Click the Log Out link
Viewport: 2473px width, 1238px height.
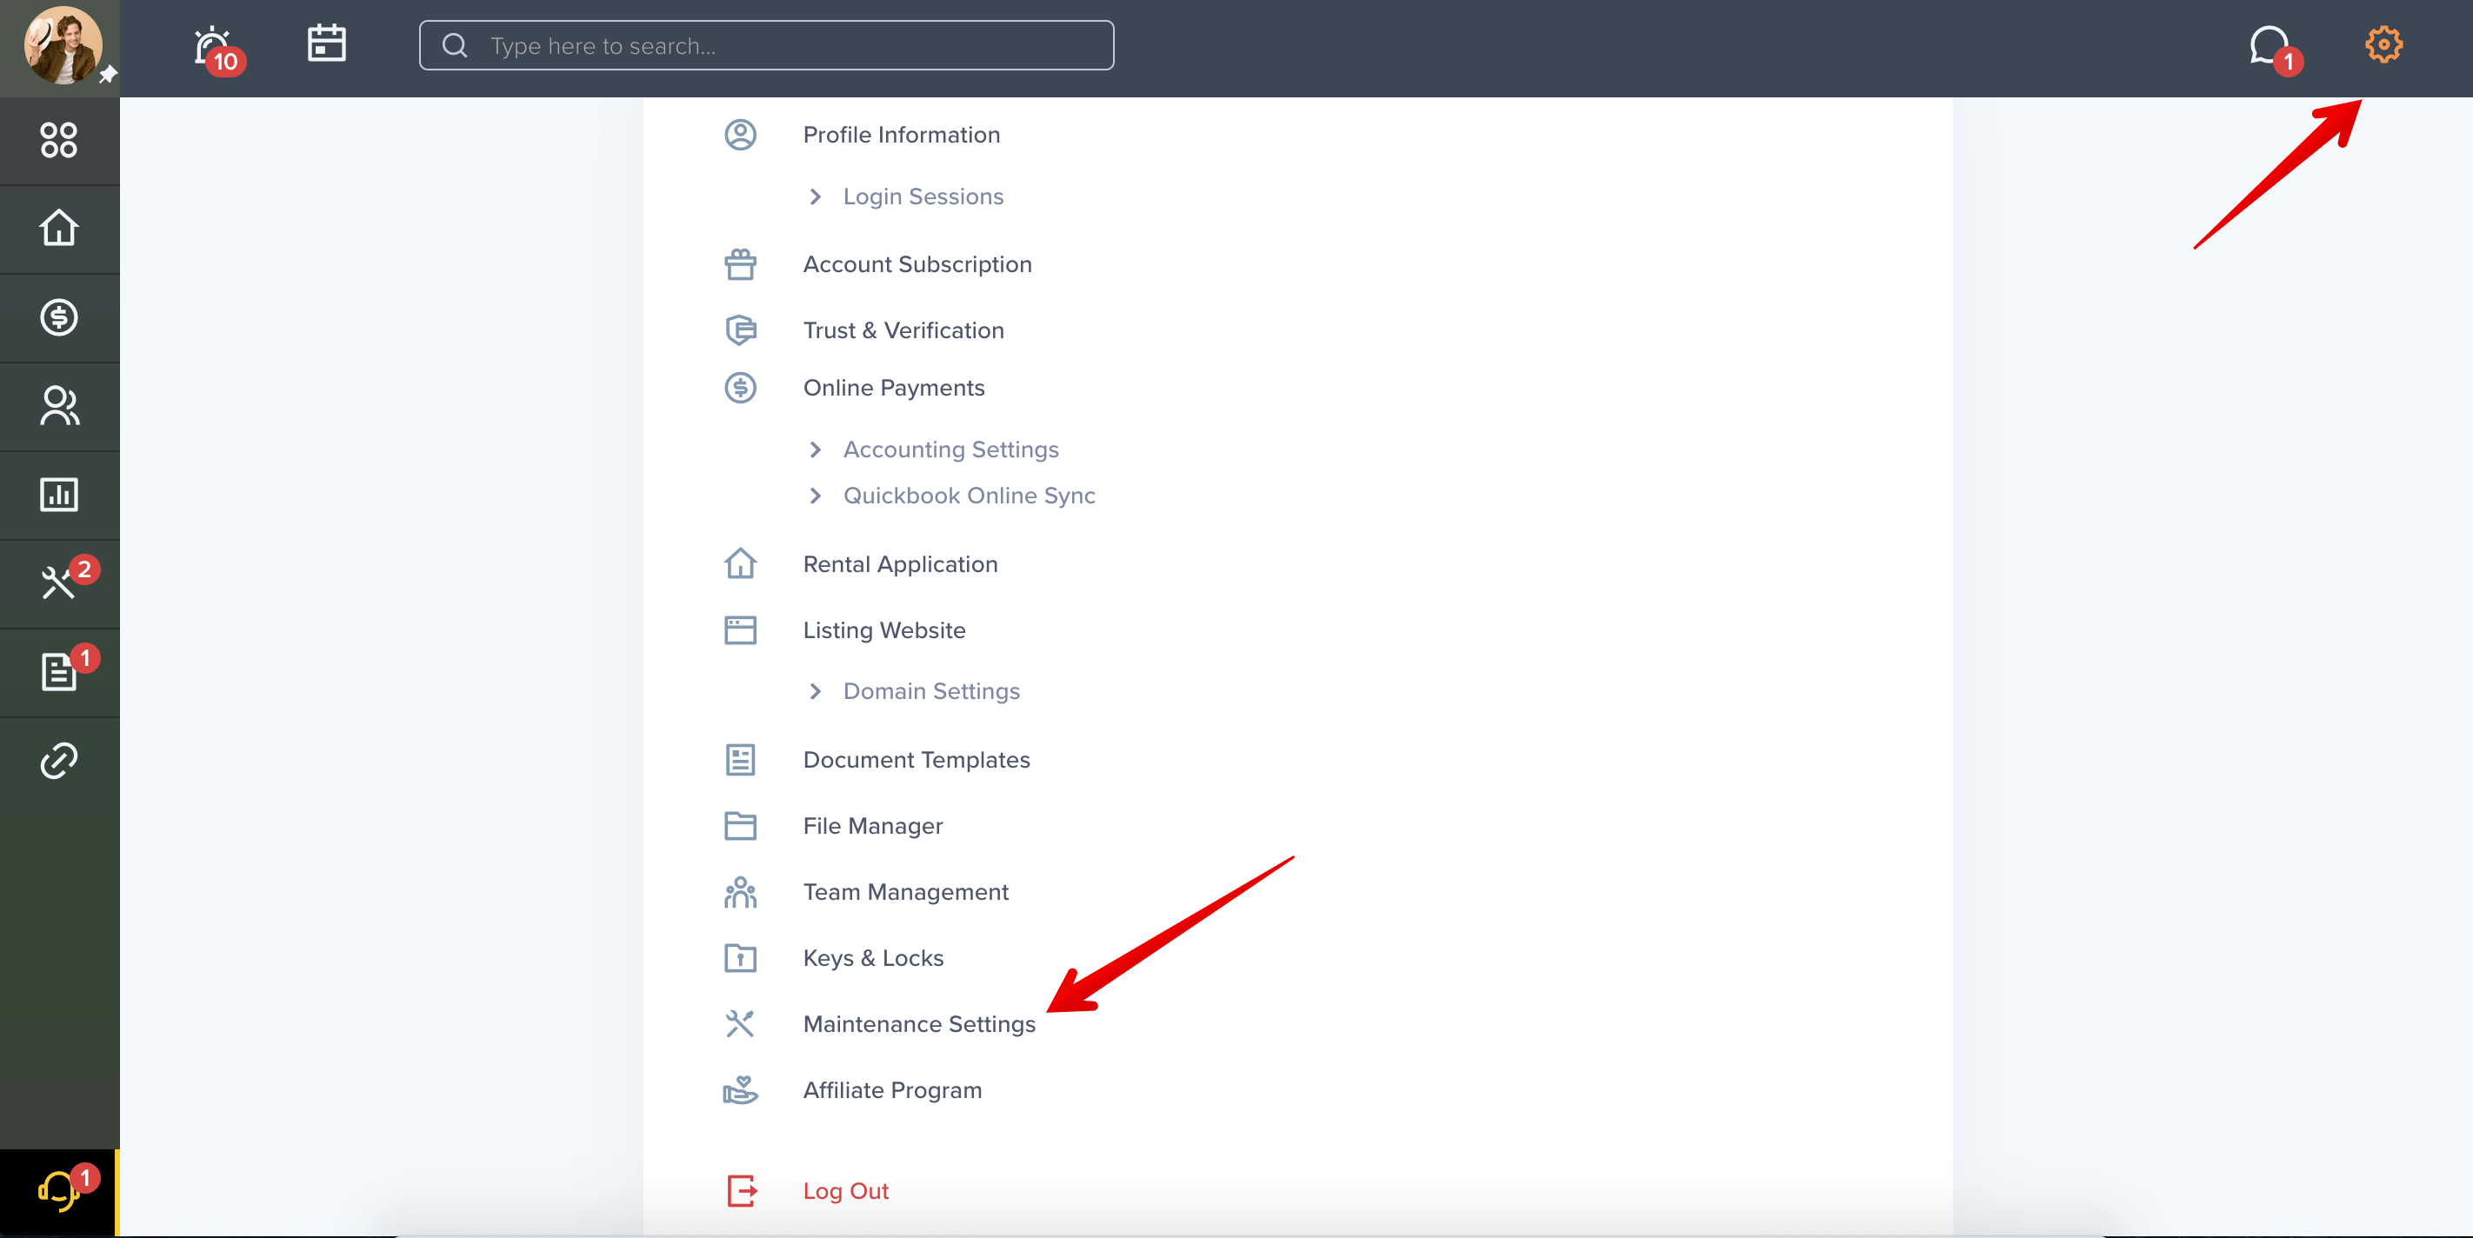[845, 1191]
